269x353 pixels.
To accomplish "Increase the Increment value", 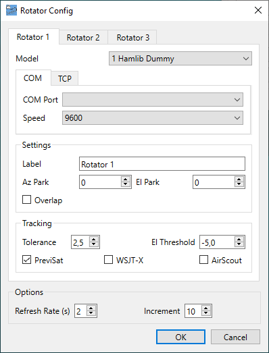I will click(206, 308).
